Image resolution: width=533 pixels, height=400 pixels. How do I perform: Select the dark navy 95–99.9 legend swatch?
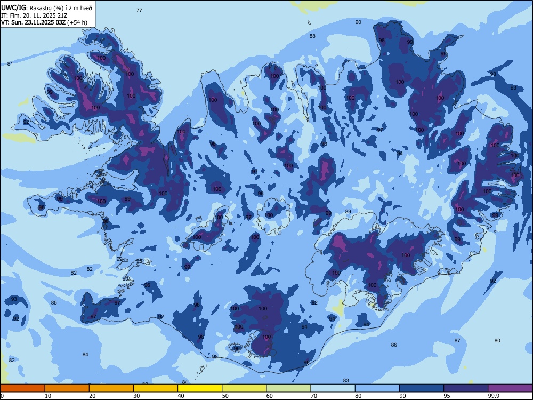(x=466, y=388)
